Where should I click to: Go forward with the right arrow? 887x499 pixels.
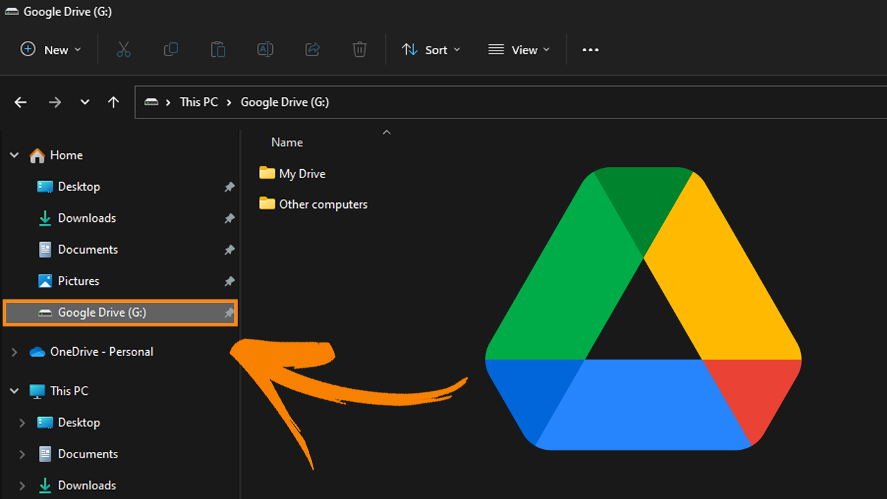click(55, 102)
